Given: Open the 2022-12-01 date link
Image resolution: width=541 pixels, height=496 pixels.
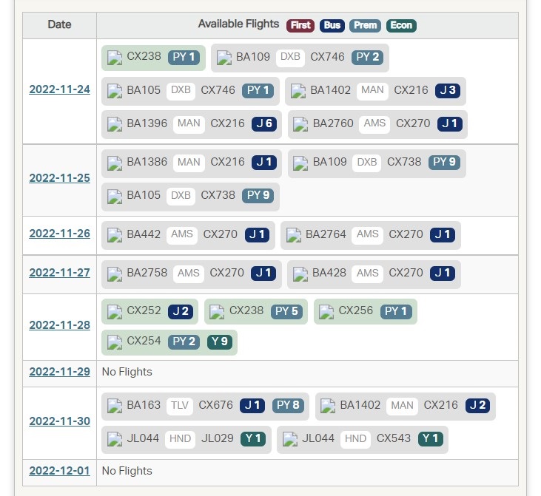Looking at the screenshot, I should tap(60, 470).
